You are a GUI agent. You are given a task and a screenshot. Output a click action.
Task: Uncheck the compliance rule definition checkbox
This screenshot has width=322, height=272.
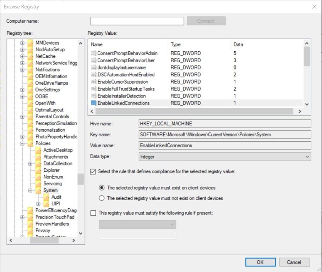click(x=93, y=171)
